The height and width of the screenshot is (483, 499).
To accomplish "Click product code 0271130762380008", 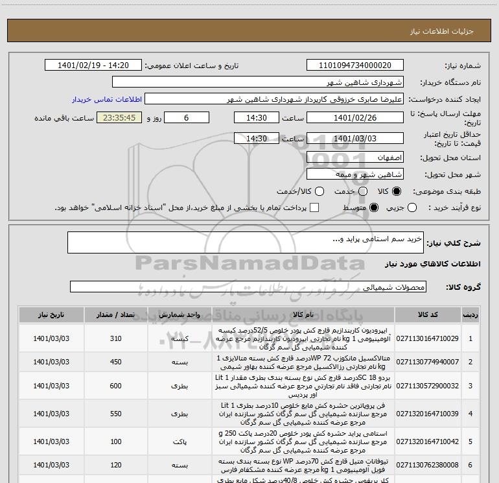I will tap(428, 465).
